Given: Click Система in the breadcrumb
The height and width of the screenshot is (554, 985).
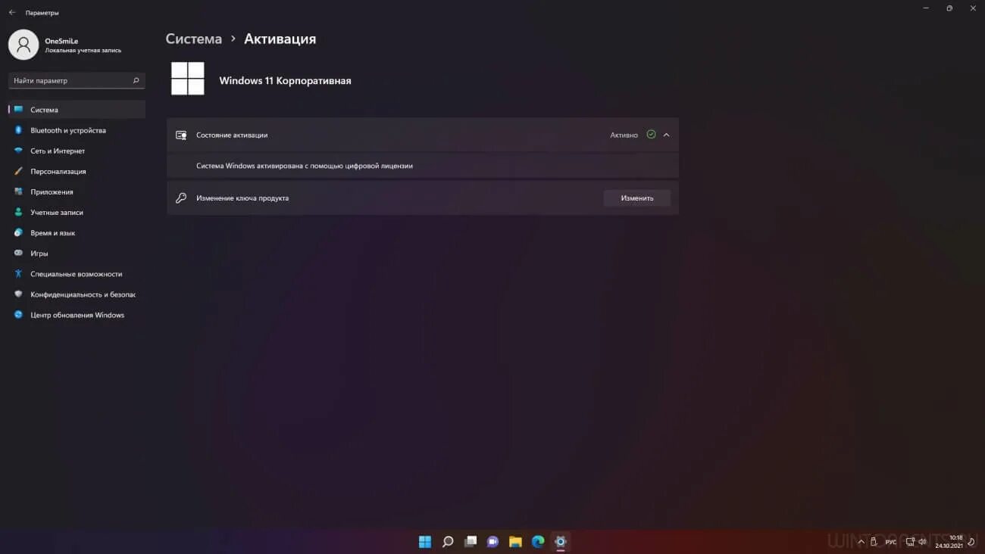Looking at the screenshot, I should click(194, 39).
